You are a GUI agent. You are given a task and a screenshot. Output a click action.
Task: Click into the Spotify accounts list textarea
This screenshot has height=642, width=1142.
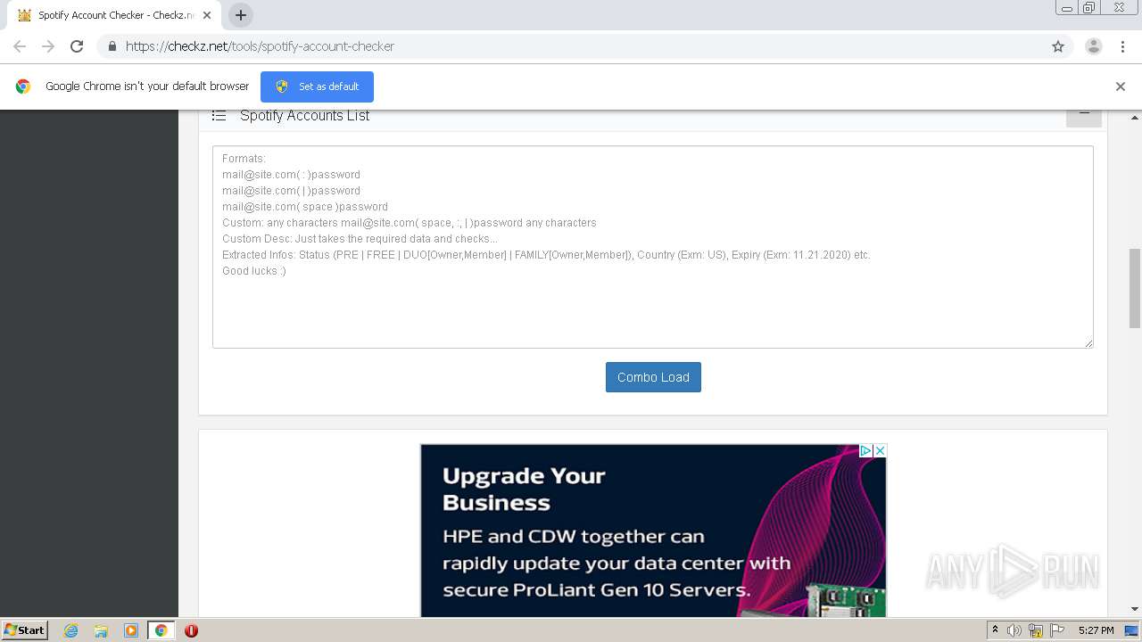tap(652, 247)
